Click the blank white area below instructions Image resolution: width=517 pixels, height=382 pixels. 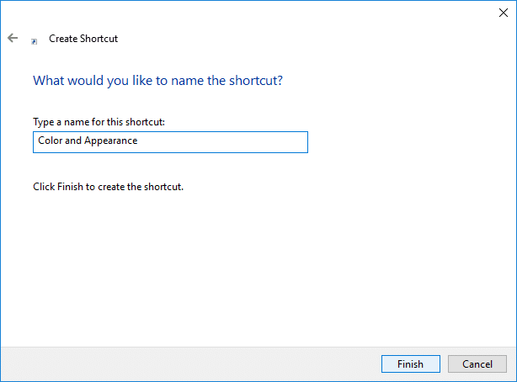253,269
